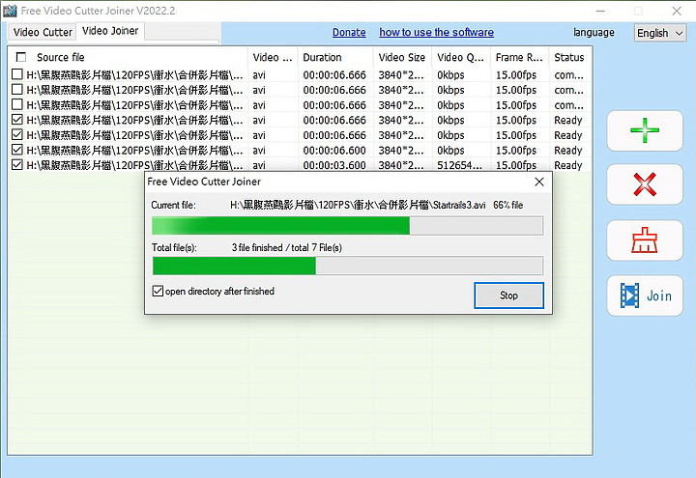Viewport: 696px width, 478px height.
Task: Click the language label
Action: pyautogui.click(x=594, y=33)
